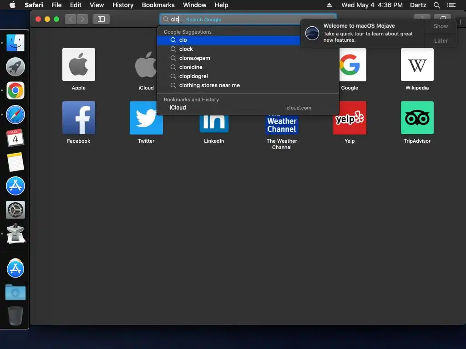
Task: Toggle Safari sidebar button in toolbar
Action: [101, 19]
